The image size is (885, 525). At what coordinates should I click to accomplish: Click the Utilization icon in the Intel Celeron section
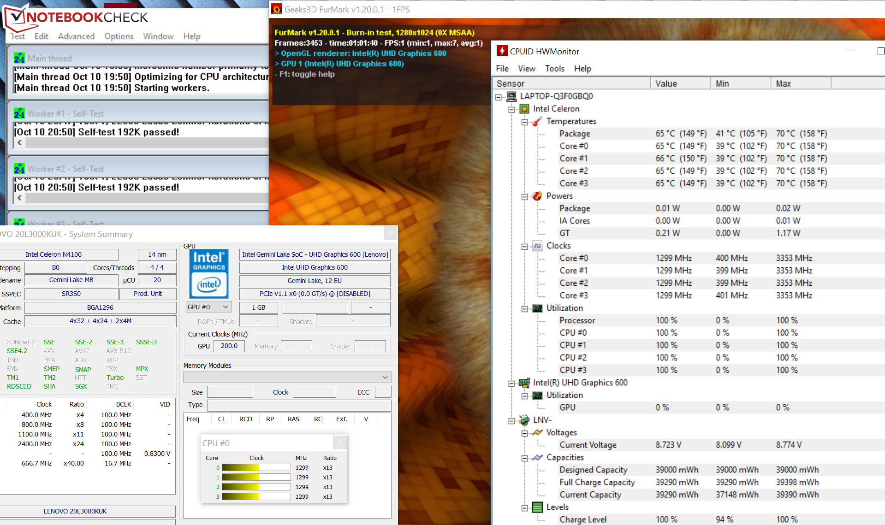click(x=537, y=308)
